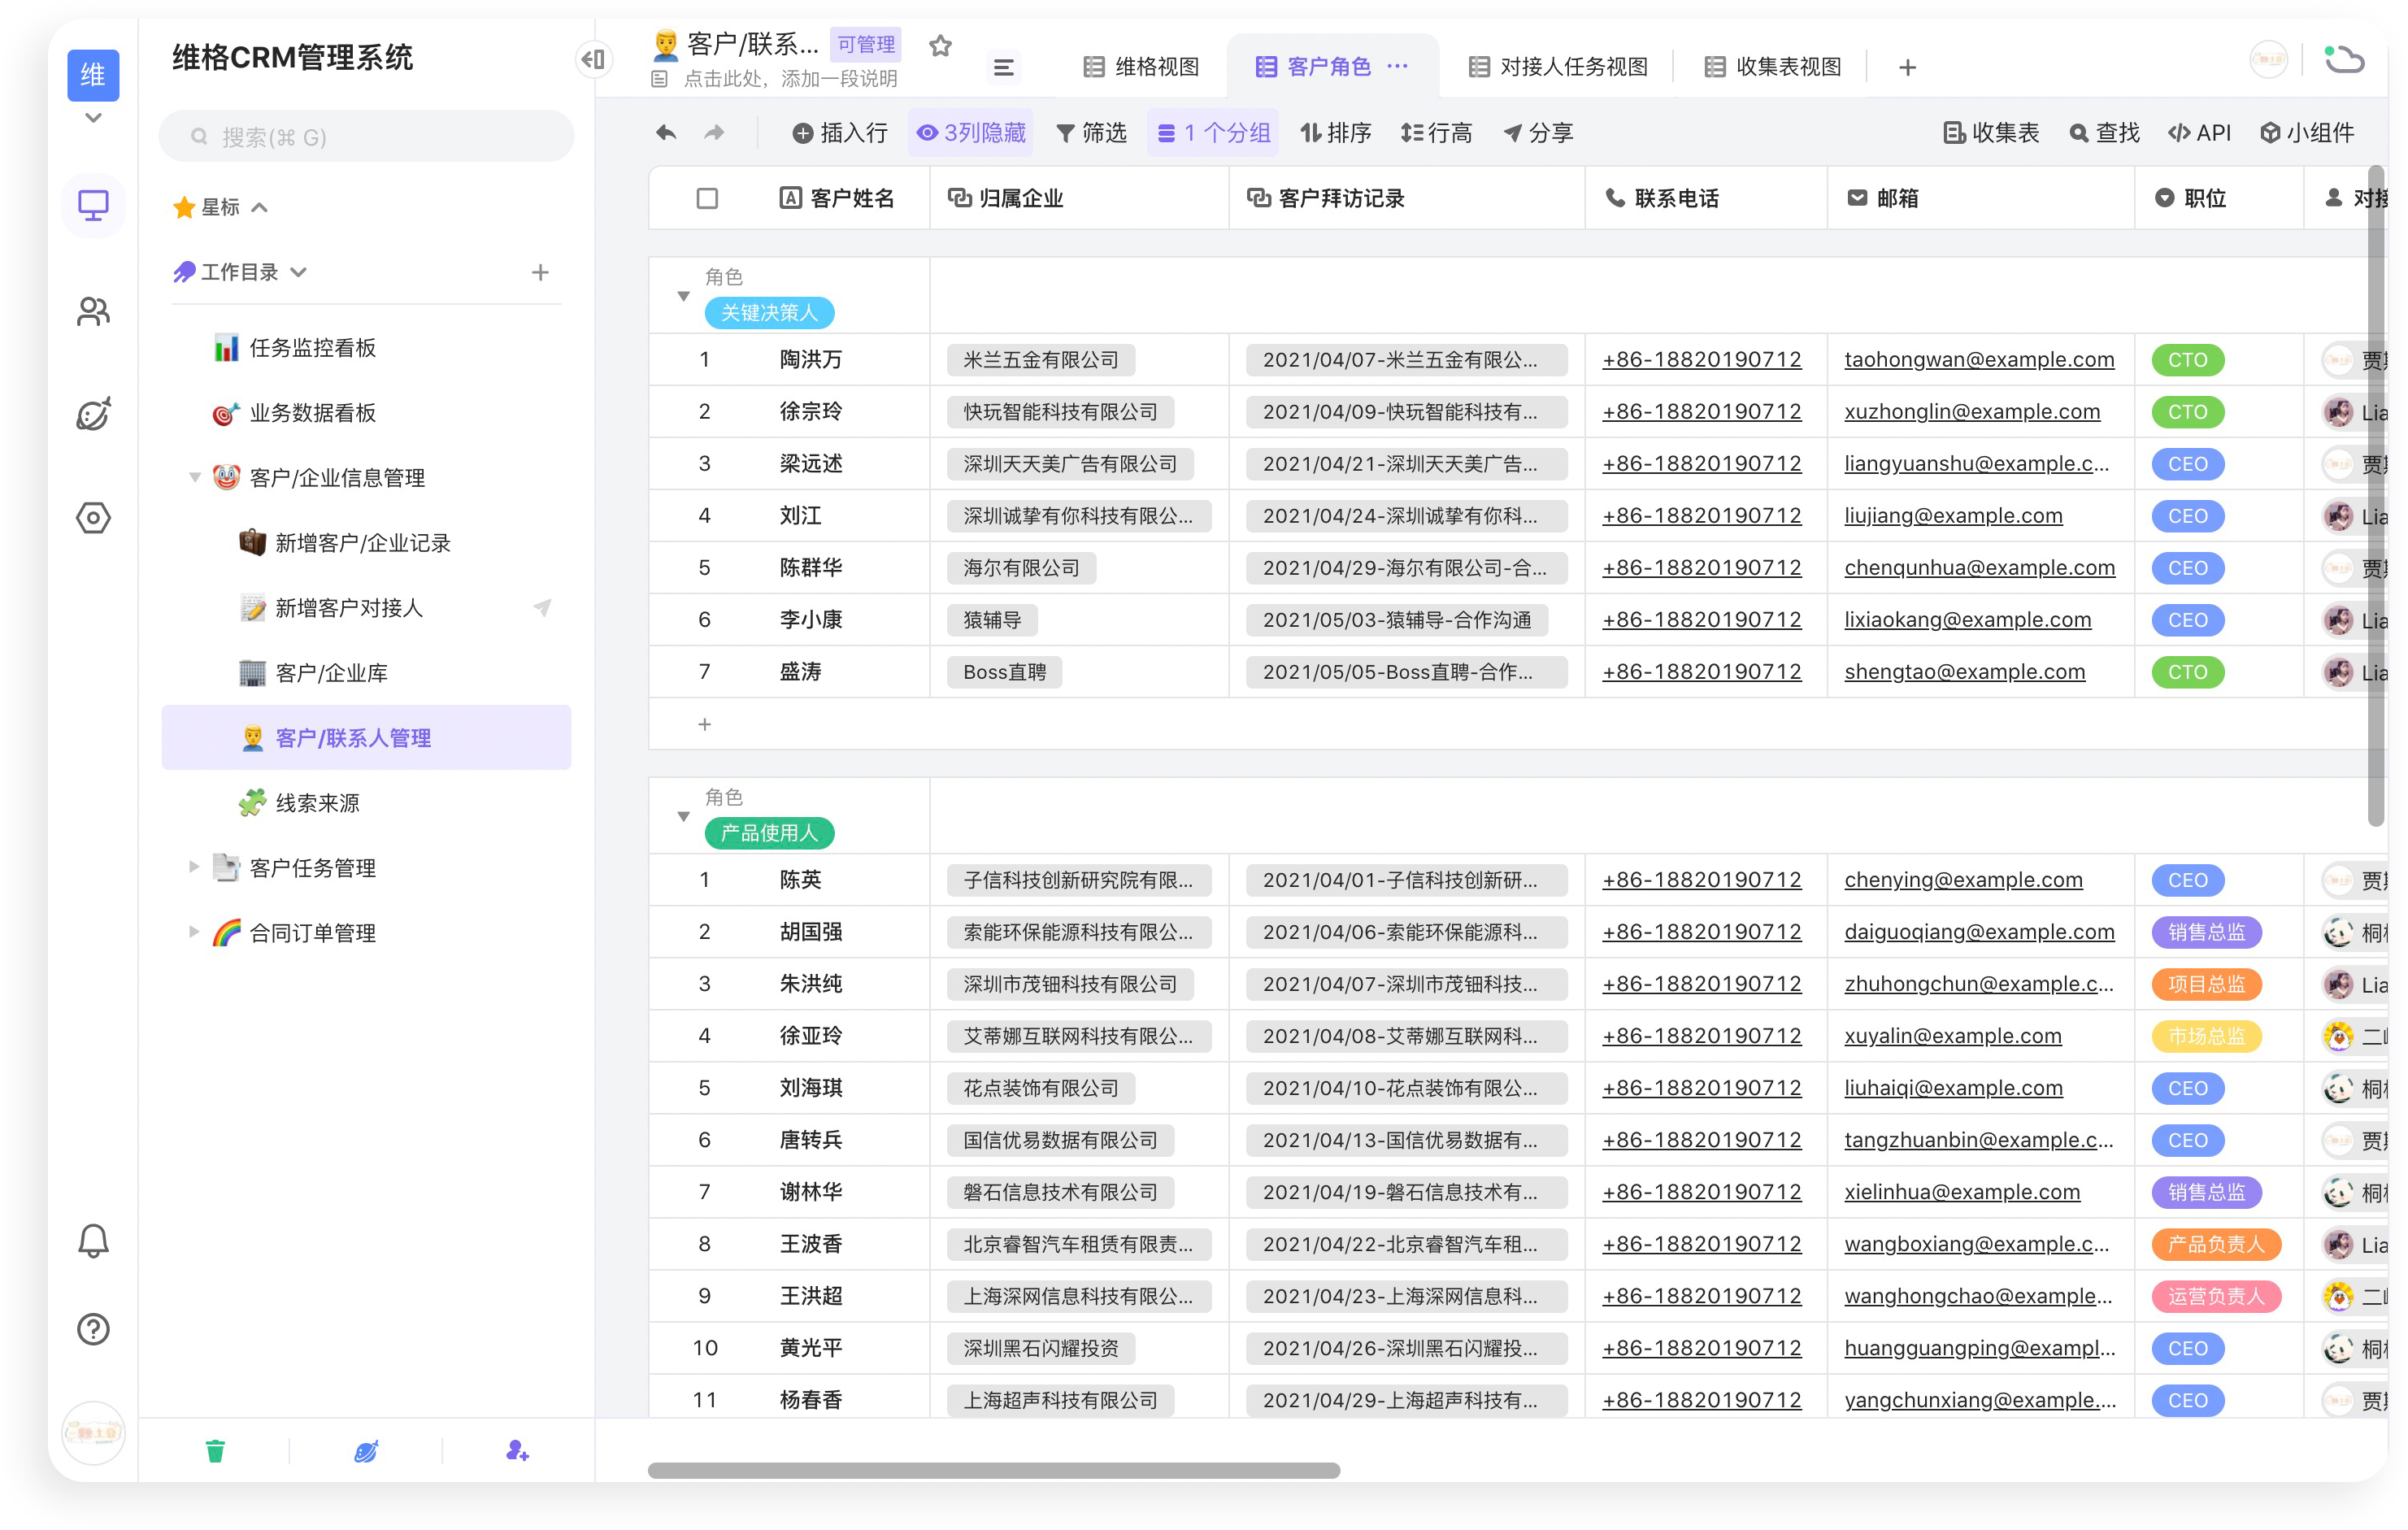
Task: Collapse the 星标 section chevron
Action: 260,207
